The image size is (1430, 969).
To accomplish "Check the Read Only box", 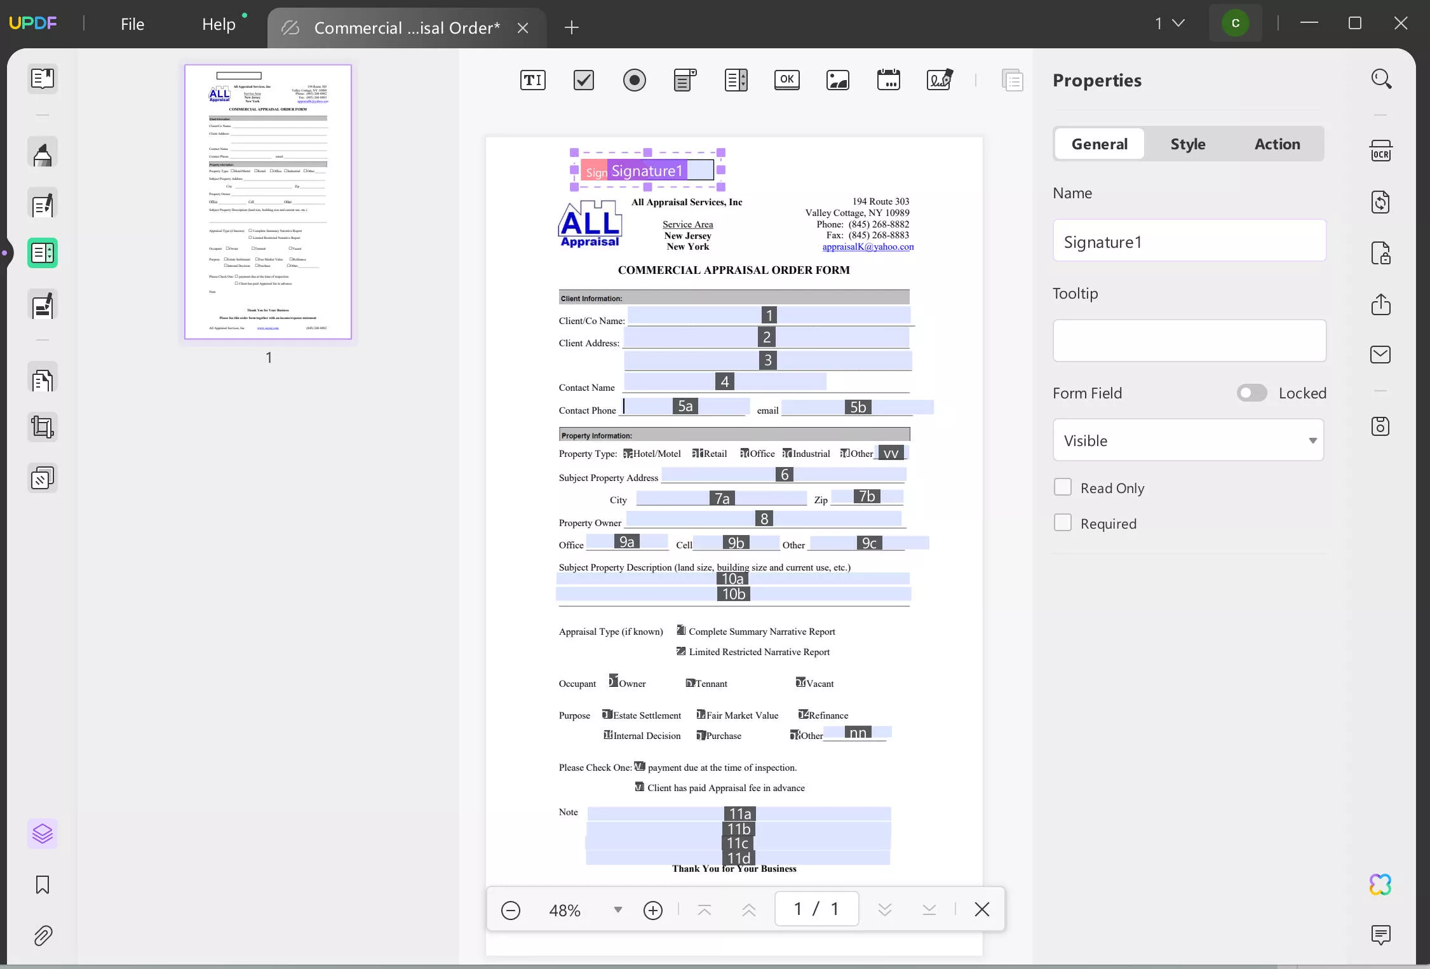I will point(1062,487).
